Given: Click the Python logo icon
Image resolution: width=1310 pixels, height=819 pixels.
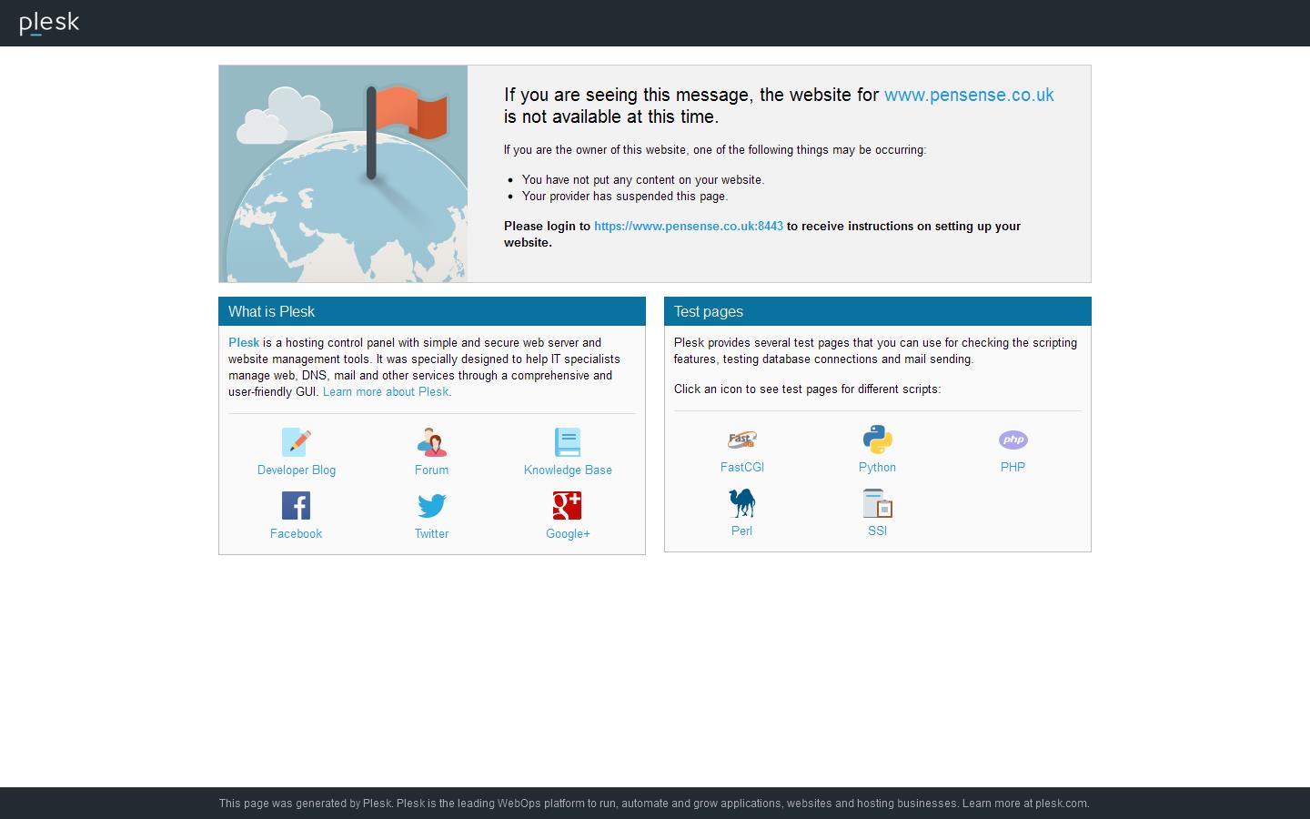Looking at the screenshot, I should [x=877, y=440].
